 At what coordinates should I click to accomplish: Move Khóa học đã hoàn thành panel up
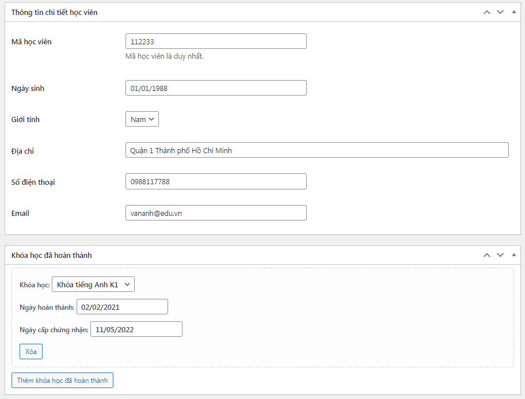coord(487,255)
